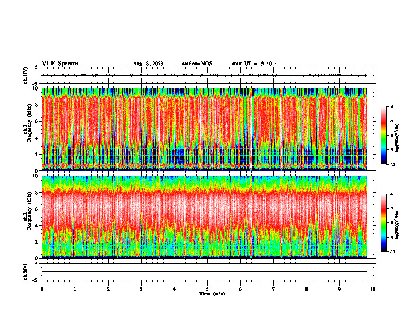
Task: Click the "4" kHz tick on ch.2 frequency axis
Action: point(36,226)
